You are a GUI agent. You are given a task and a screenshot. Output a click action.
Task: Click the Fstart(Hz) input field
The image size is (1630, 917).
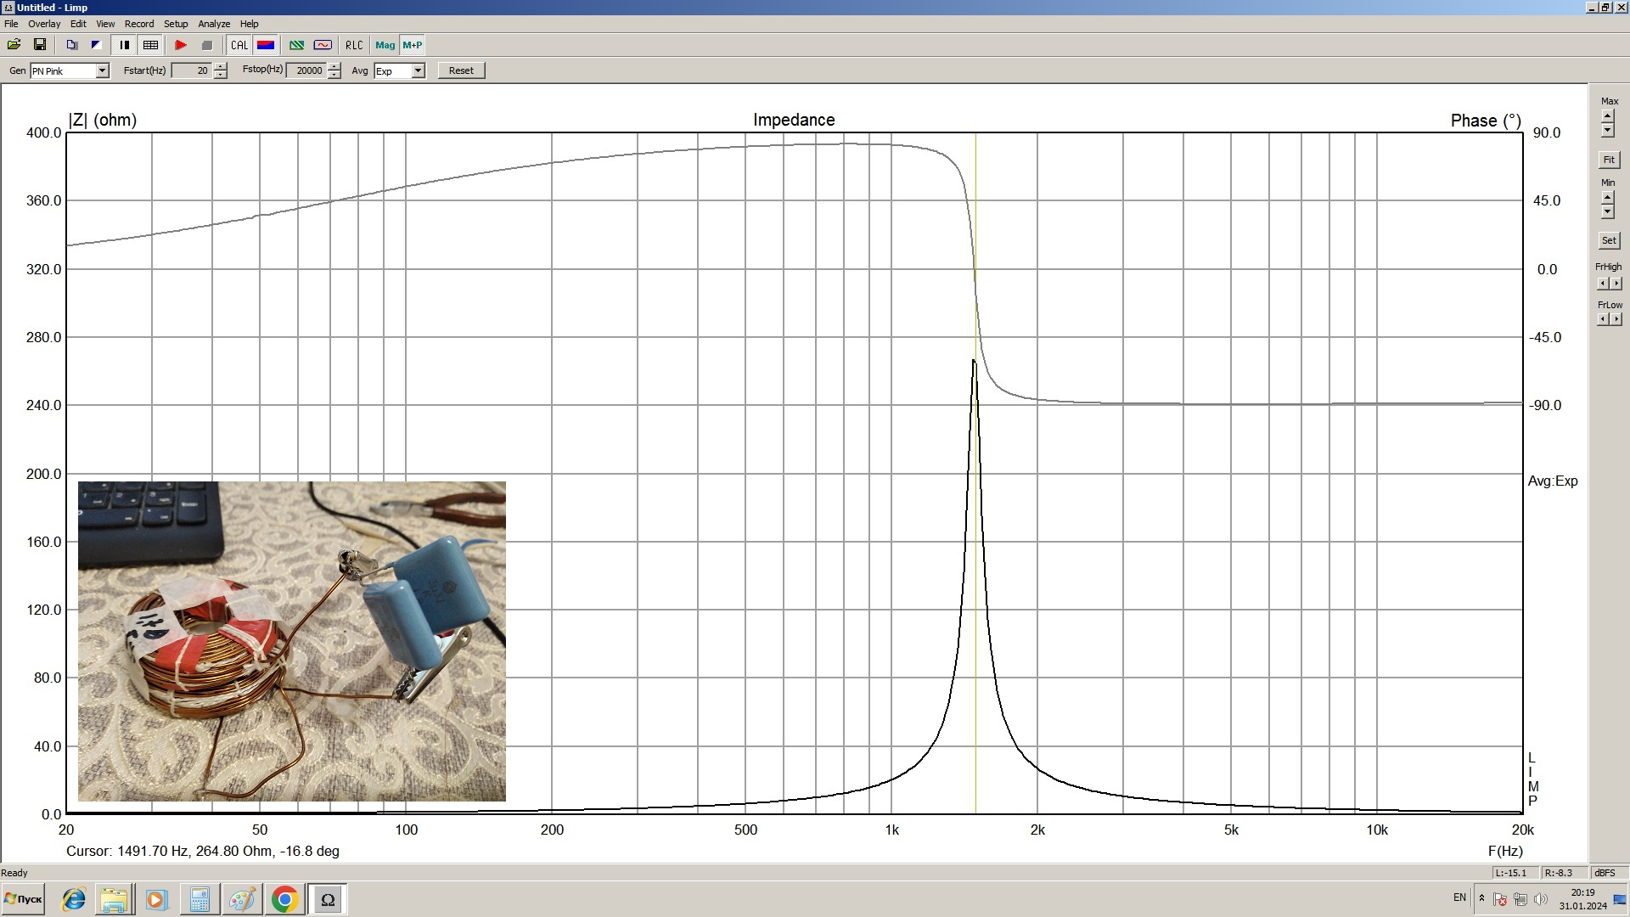191,70
